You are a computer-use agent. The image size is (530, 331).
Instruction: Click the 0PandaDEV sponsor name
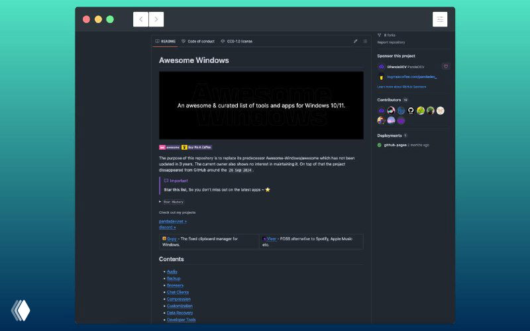click(x=397, y=67)
